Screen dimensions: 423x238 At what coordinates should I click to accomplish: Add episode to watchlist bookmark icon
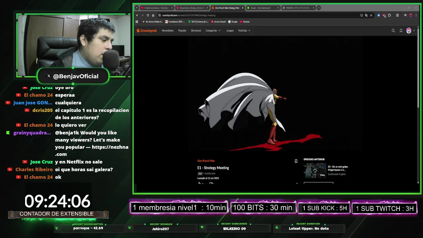pos(296,161)
